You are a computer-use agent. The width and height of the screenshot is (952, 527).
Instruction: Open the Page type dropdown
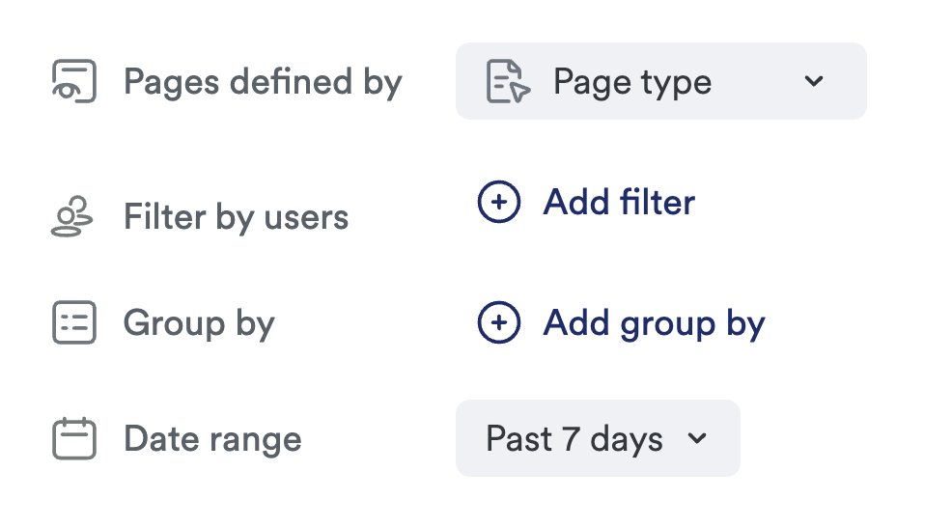pos(660,82)
